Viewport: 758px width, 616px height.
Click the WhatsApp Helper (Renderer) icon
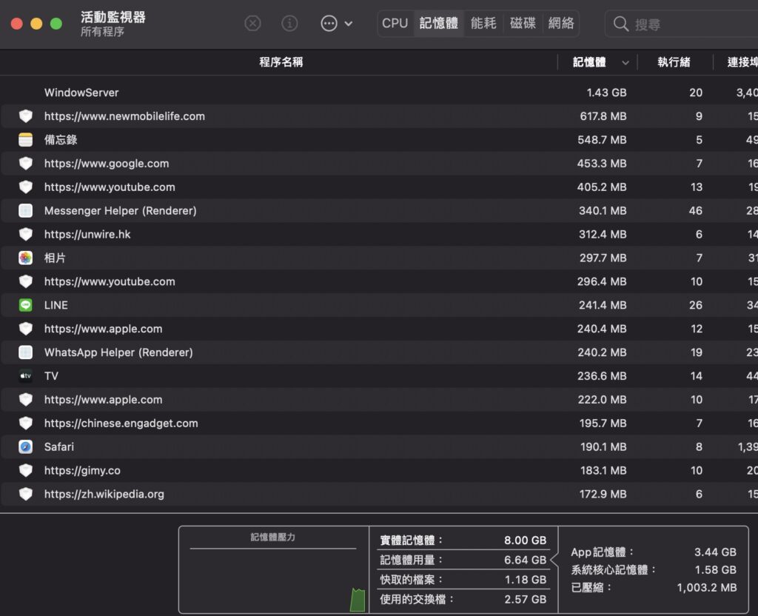click(x=26, y=352)
